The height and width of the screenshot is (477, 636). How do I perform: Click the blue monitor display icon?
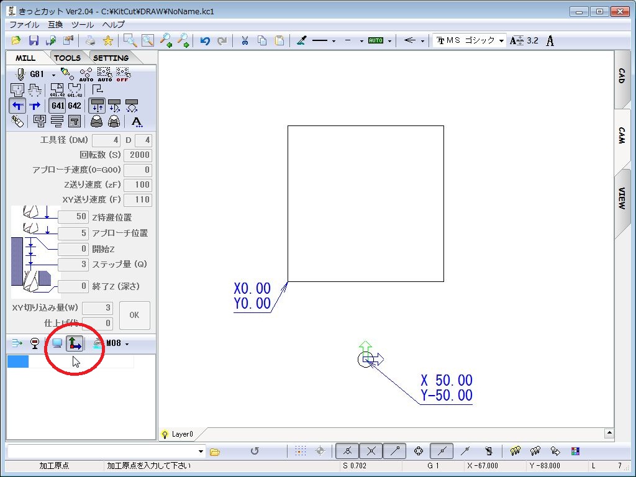[x=57, y=343]
